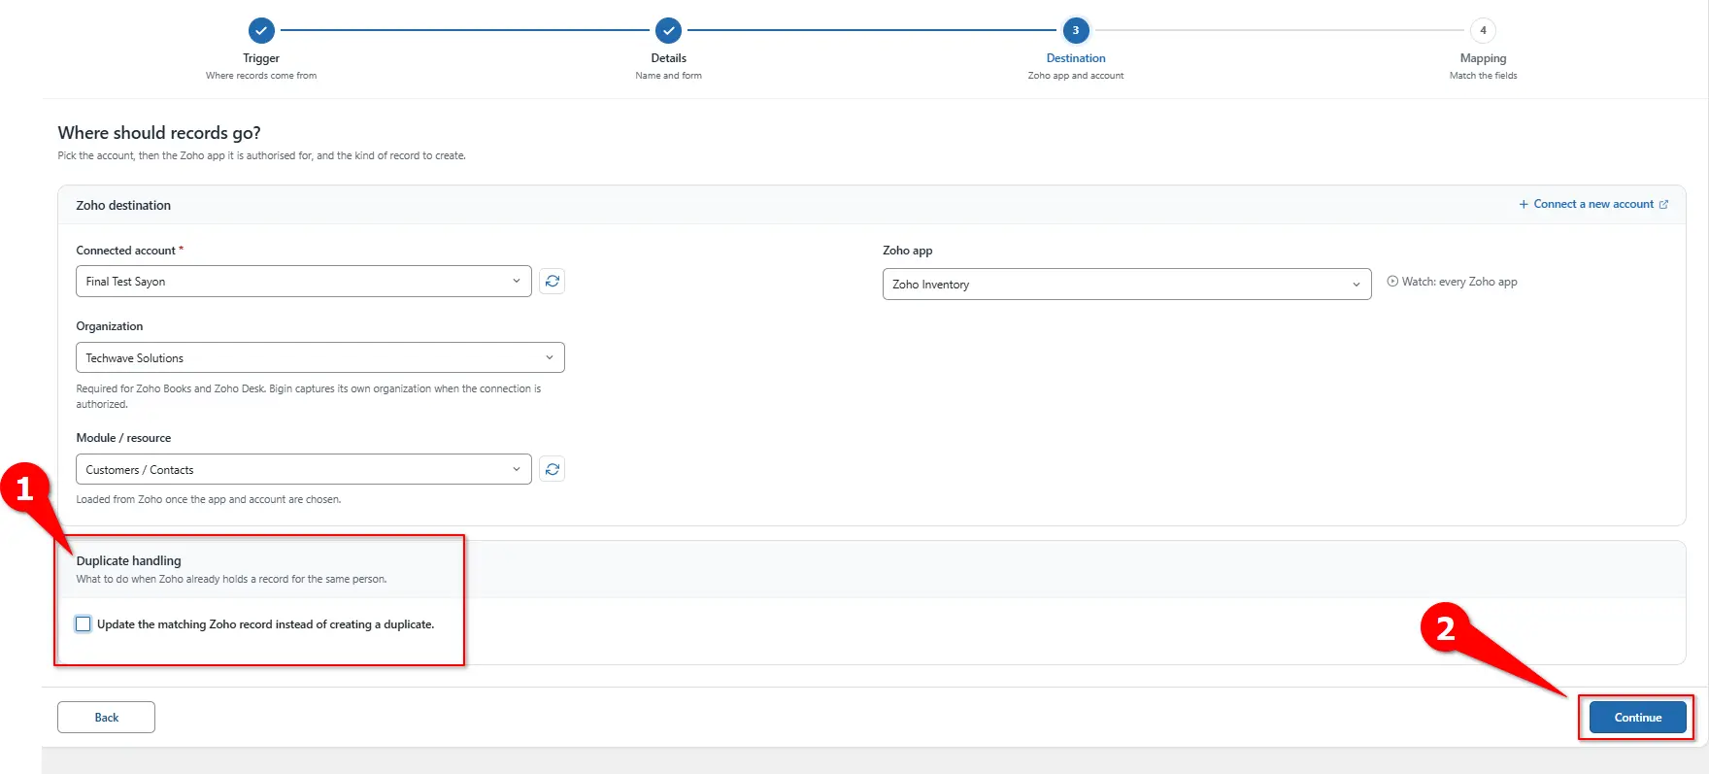This screenshot has width=1709, height=774.
Task: Select the Destination step number 3 circle
Action: click(1076, 31)
